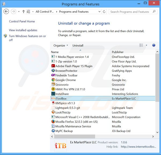161x155 pixels.
Task: Click the Gratifying Apps publisher cell
Action: coord(122,71)
